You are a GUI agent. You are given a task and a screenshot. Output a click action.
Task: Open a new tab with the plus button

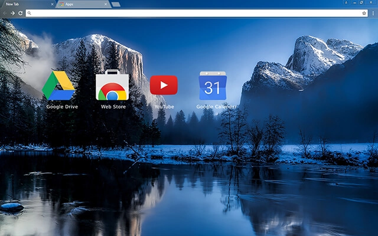pos(116,4)
